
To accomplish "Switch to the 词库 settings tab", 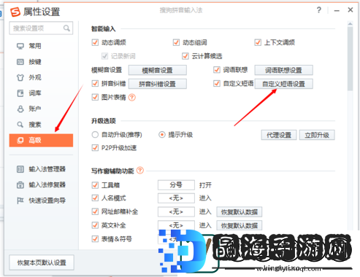I will (41, 93).
